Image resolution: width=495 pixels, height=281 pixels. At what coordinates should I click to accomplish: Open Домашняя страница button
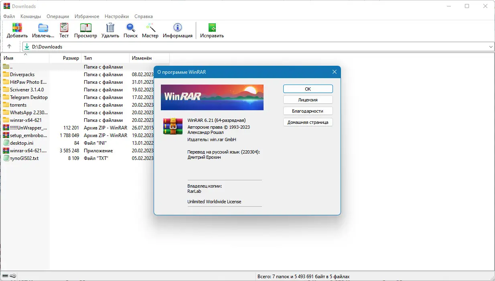[308, 122]
